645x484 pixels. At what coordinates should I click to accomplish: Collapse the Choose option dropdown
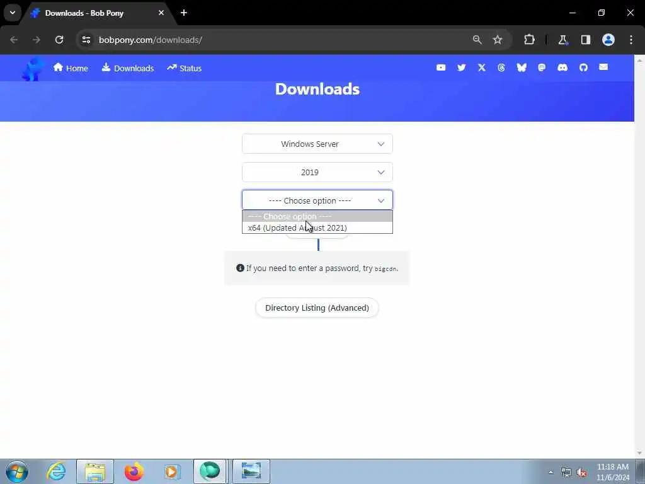[317, 200]
